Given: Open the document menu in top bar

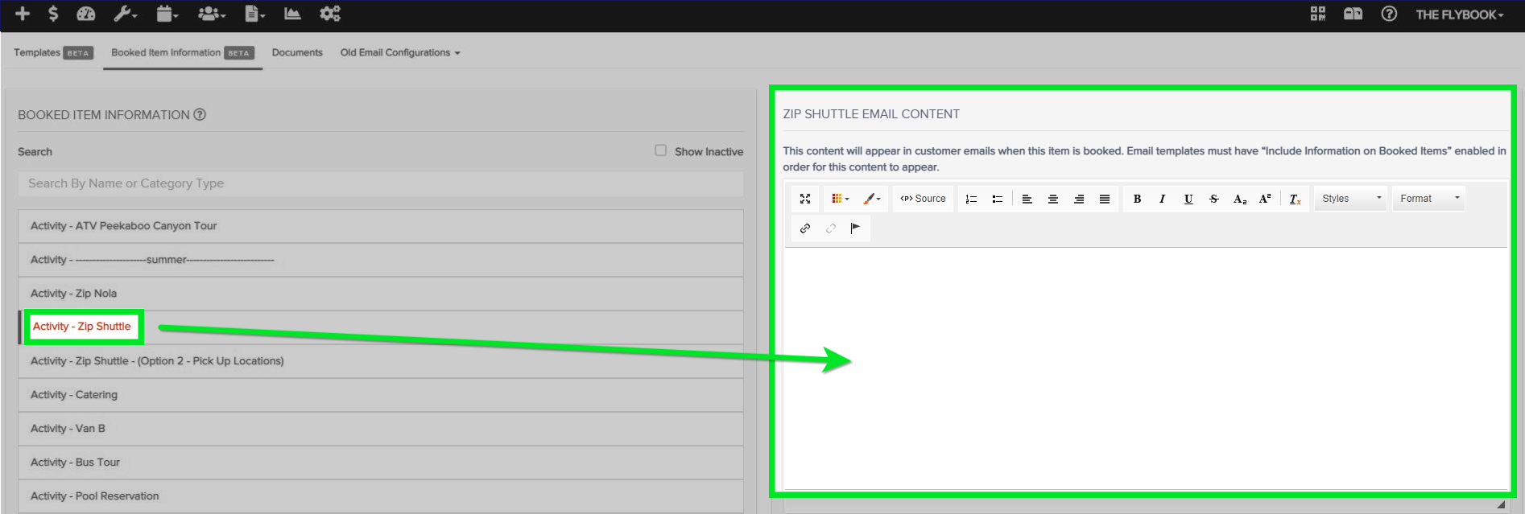Looking at the screenshot, I should click(x=254, y=14).
